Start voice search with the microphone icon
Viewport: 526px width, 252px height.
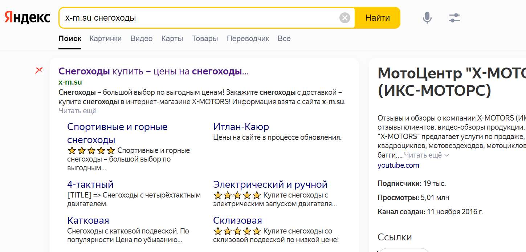click(x=427, y=18)
